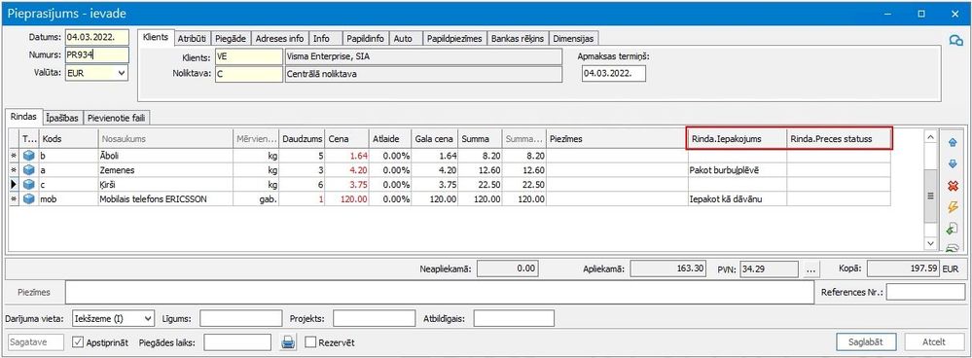Click the large Piezīmes text field
The height and width of the screenshot is (358, 972).
pos(440,293)
